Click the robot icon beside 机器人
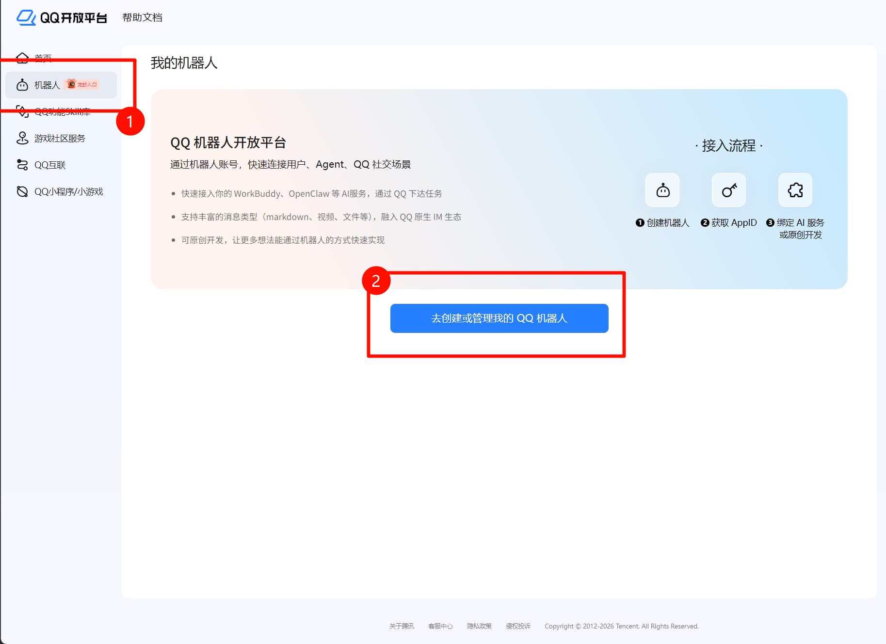The width and height of the screenshot is (886, 644). pyautogui.click(x=22, y=85)
